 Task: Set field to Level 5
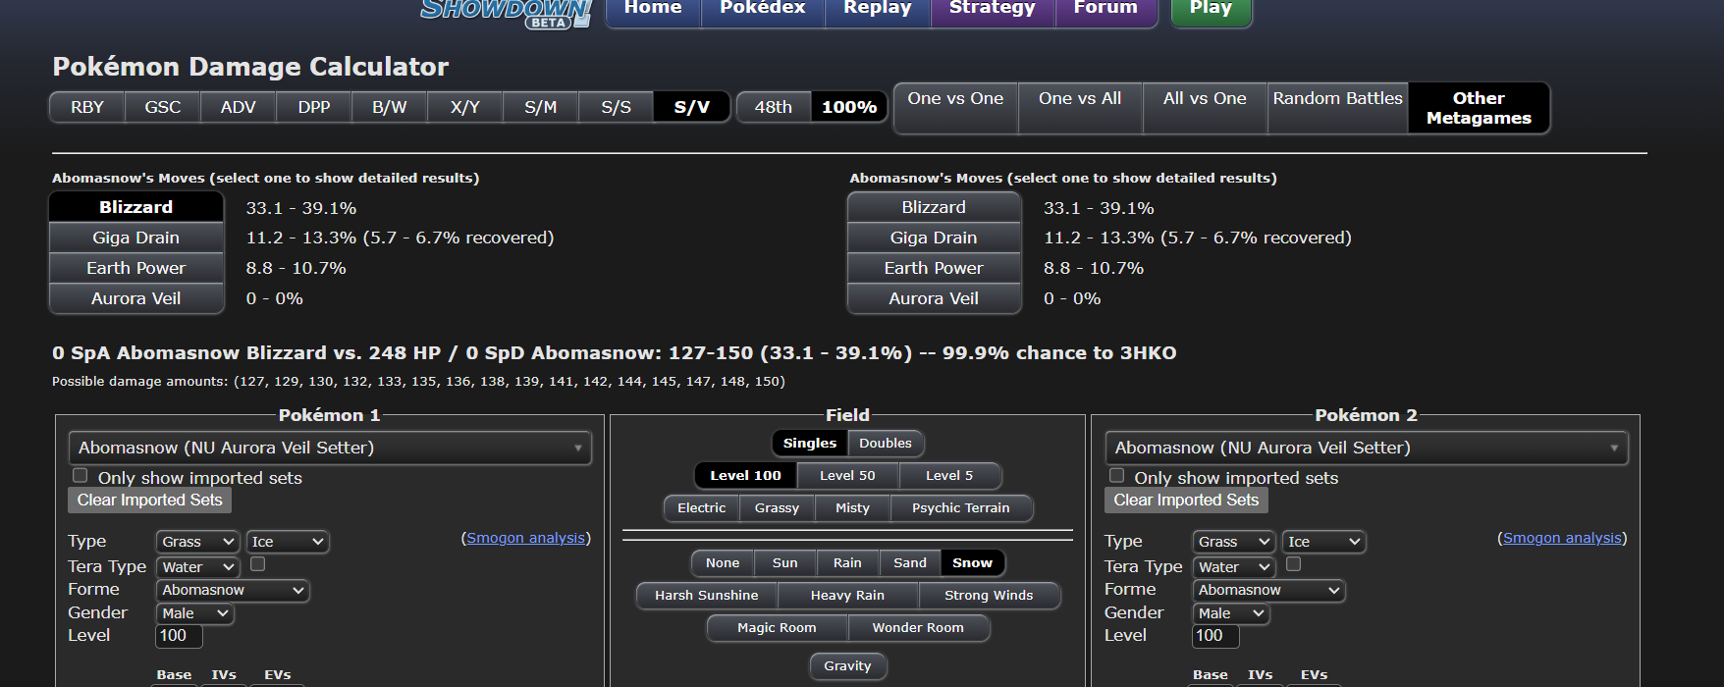point(949,476)
